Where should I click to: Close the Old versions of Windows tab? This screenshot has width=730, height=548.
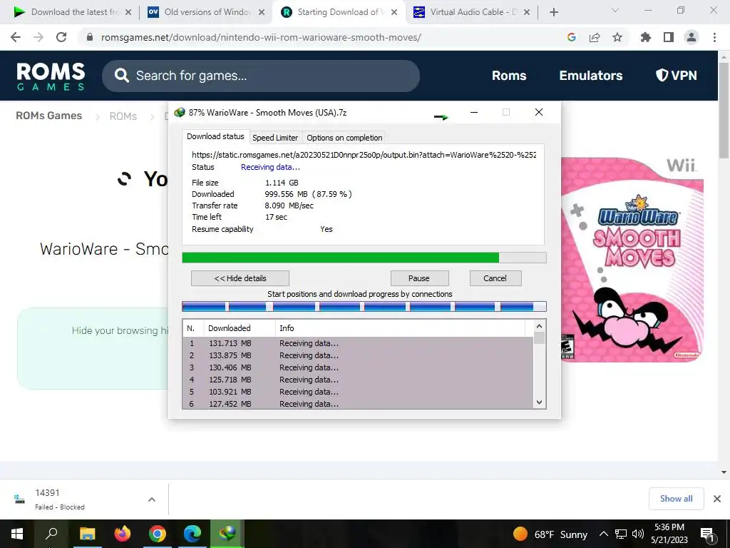(x=262, y=12)
